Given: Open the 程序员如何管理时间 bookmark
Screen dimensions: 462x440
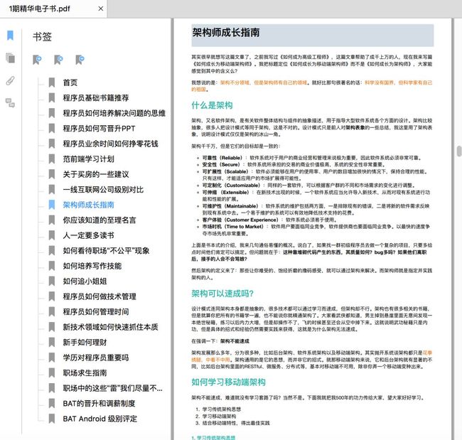Looking at the screenshot, I should click(x=96, y=312).
